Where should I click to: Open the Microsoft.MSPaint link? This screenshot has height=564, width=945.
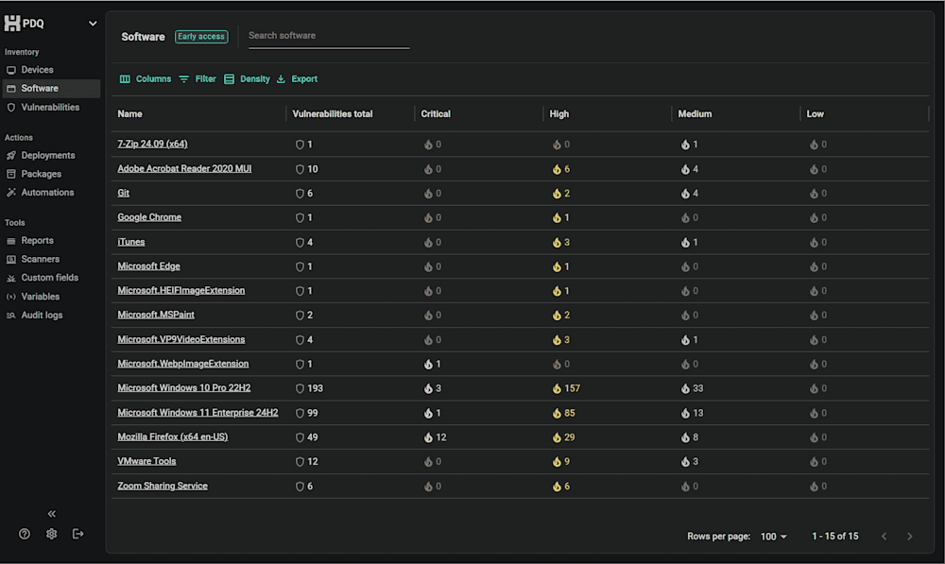(x=156, y=315)
